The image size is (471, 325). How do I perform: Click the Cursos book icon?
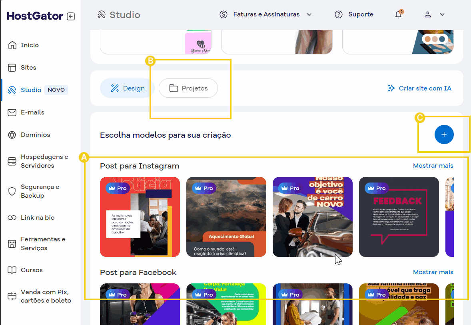click(x=12, y=270)
